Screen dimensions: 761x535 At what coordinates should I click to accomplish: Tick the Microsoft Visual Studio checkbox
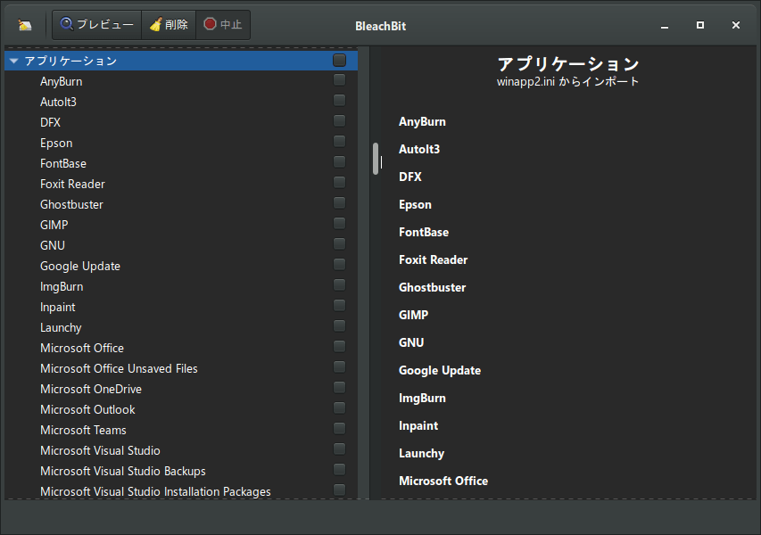339,449
